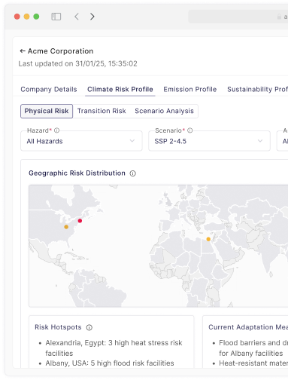Screen dimensions: 288x380
Task: Click the browser address bar
Action: [238, 17]
